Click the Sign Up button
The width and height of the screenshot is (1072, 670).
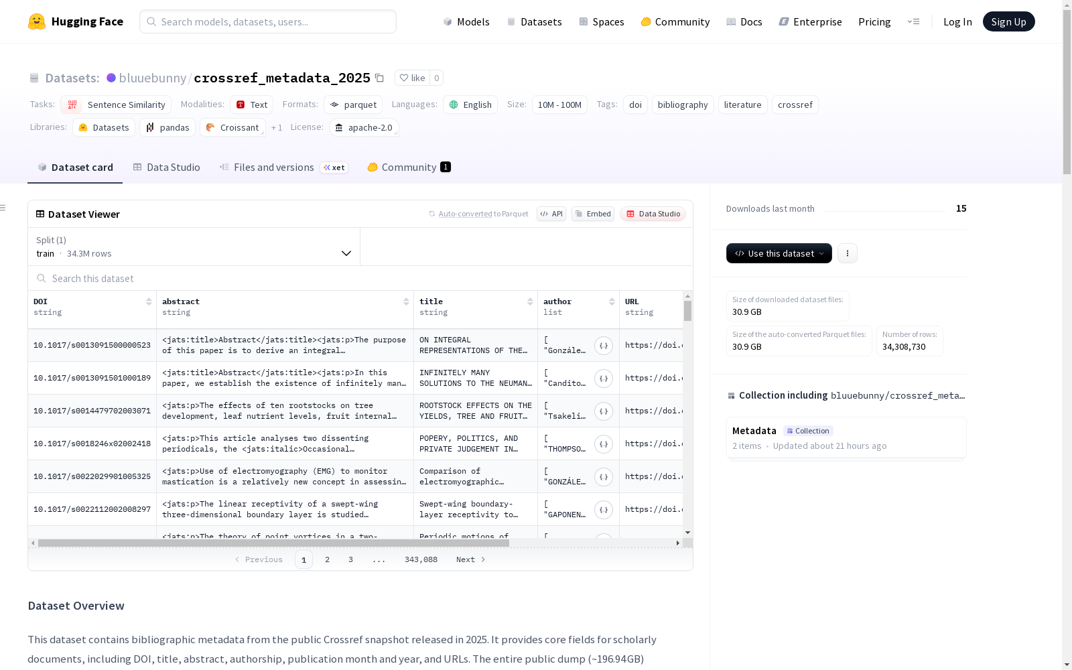pos(1009,21)
